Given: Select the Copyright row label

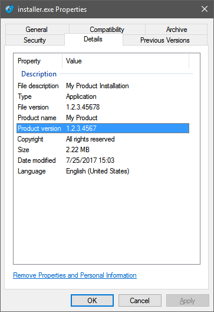Looking at the screenshot, I should click(30, 139).
